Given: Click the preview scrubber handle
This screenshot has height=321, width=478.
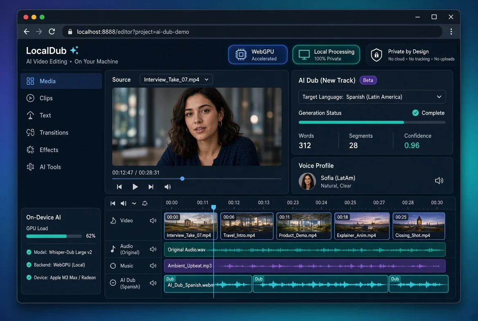Looking at the screenshot, I should point(182,179).
